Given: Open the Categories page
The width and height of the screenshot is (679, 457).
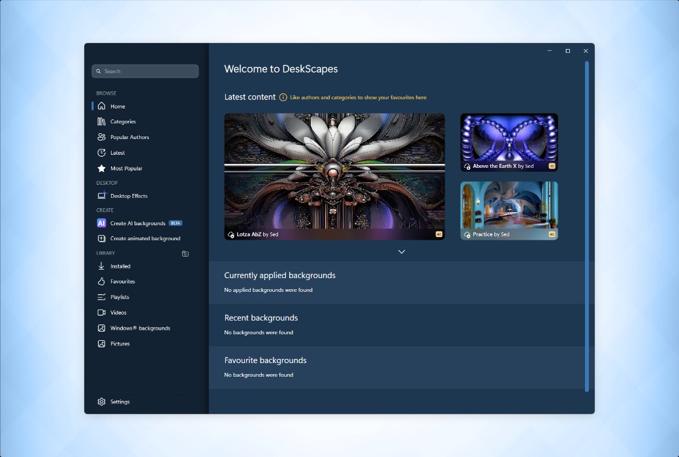Looking at the screenshot, I should pos(123,121).
